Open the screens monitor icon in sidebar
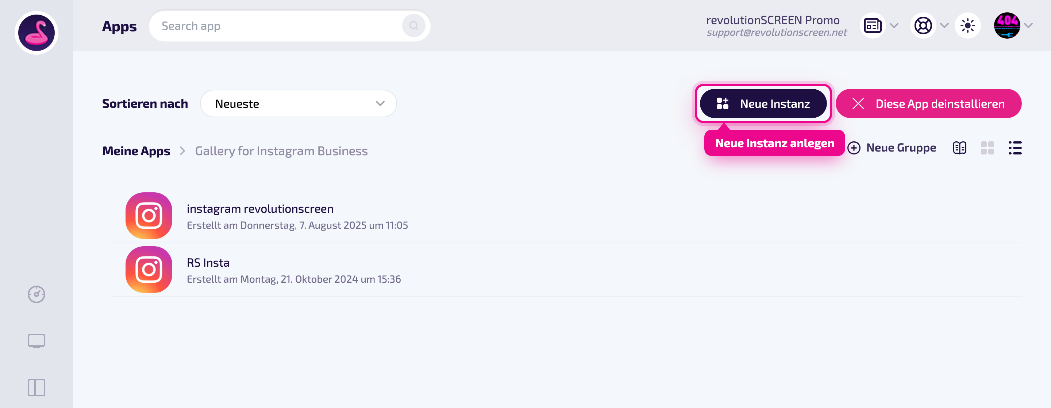Screen dimensions: 1051x408 click(36, 341)
